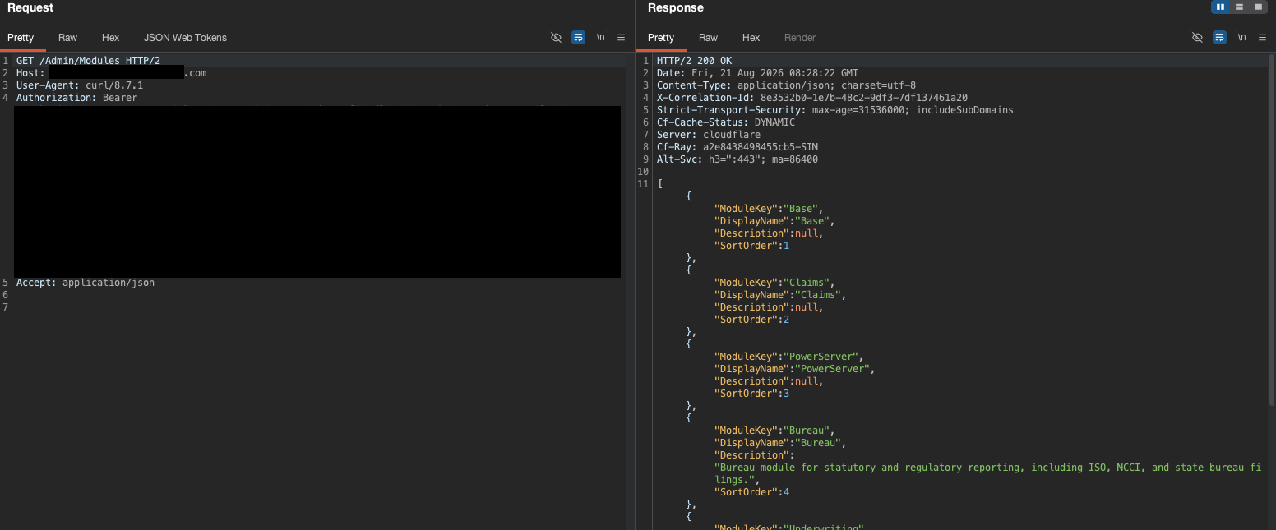1276x530 pixels.
Task: Select combined tabbed layout icon
Action: click(1258, 7)
